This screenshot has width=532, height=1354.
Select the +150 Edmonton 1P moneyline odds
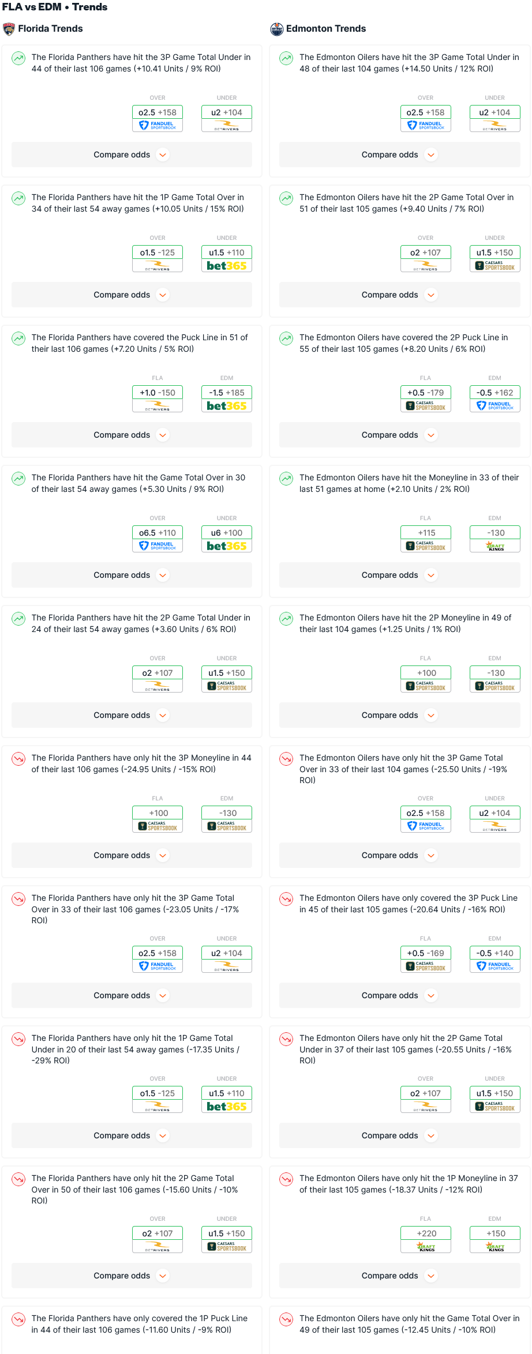pyautogui.click(x=495, y=1233)
